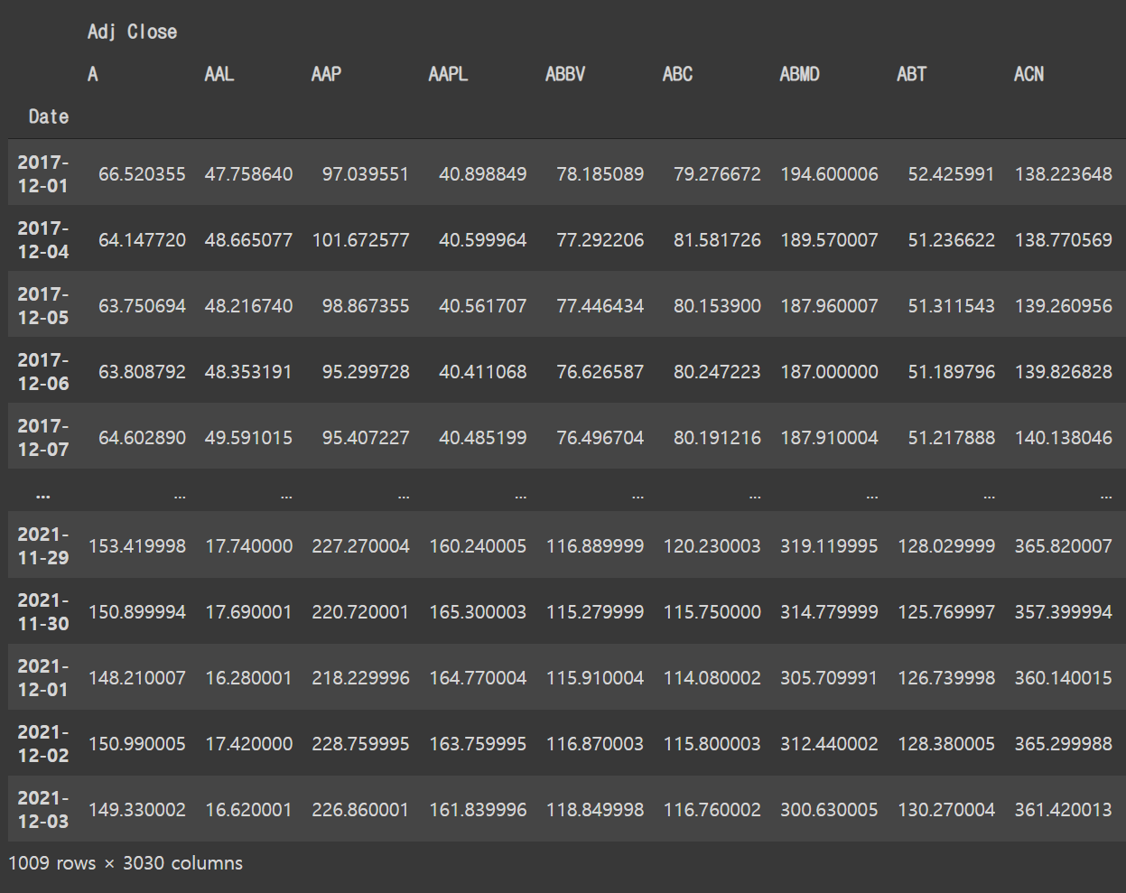The image size is (1126, 893).
Task: Click cell value 63.750694
Action: [142, 306]
